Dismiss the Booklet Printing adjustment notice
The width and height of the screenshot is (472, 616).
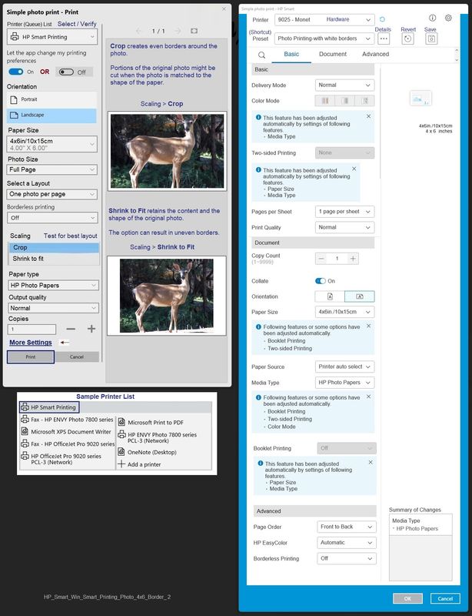[371, 463]
